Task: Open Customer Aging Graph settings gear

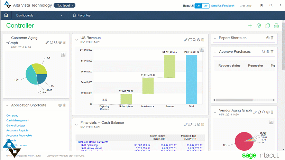Action: (60, 42)
